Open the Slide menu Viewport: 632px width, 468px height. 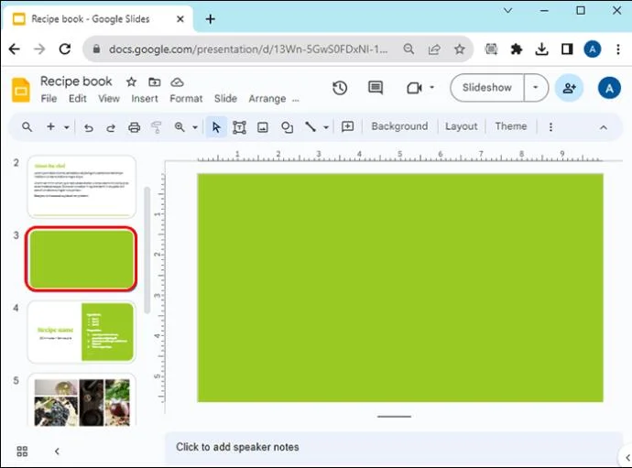(225, 98)
